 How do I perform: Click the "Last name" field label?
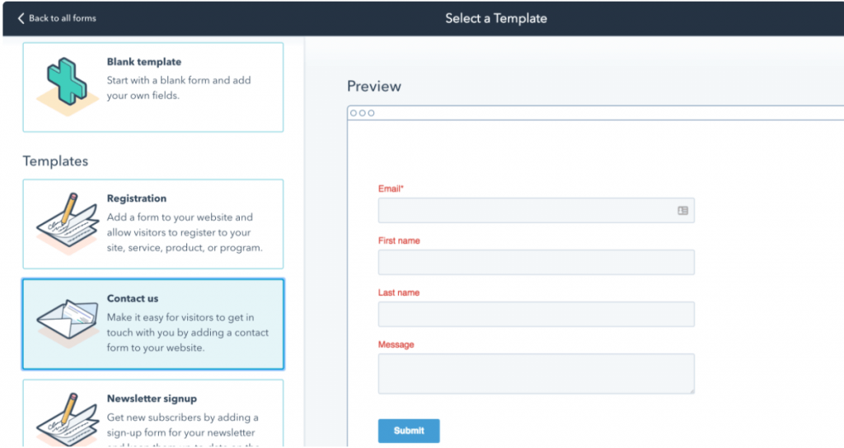pos(399,292)
